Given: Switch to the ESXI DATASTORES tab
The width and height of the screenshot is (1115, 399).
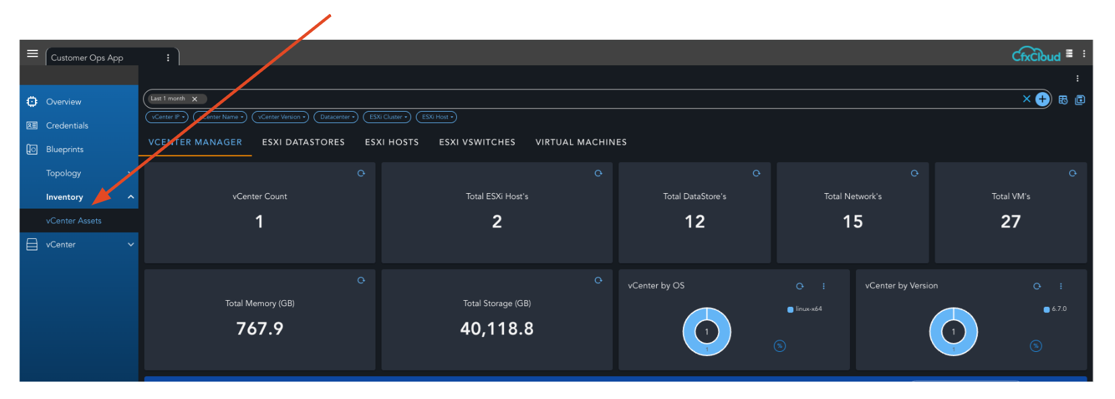Looking at the screenshot, I should pyautogui.click(x=303, y=143).
